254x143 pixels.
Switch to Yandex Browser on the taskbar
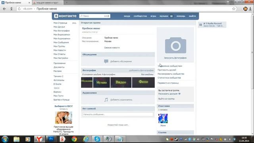pyautogui.click(x=39, y=139)
